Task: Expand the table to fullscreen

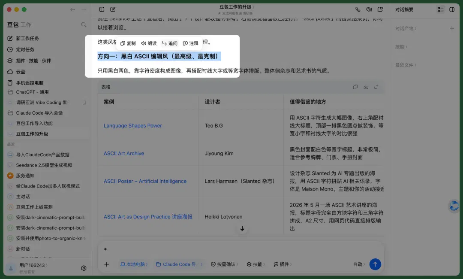Action: click(376, 87)
